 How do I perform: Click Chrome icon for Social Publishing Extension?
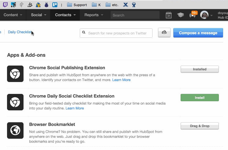coord(15,74)
